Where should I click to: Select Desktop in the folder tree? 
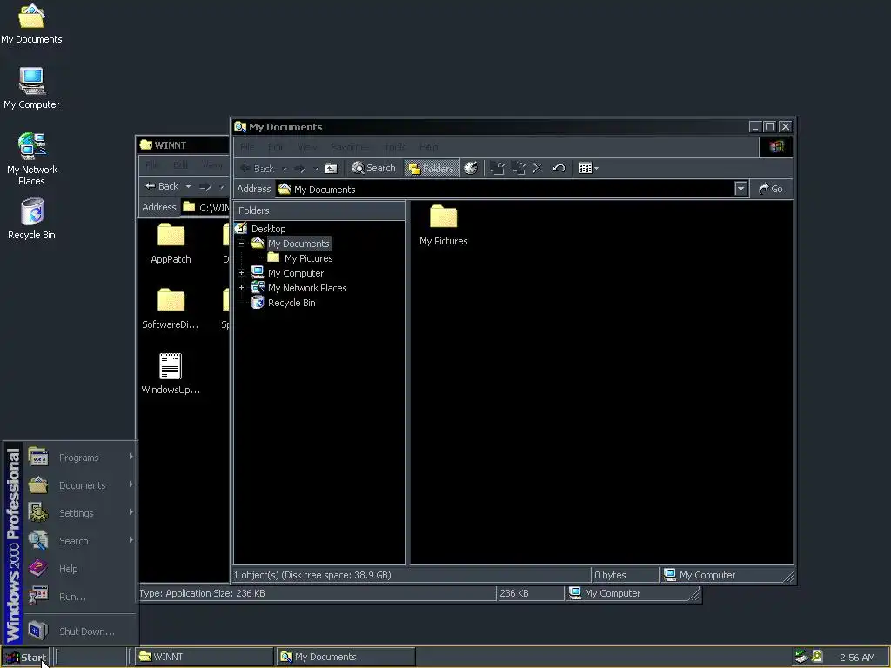268,229
